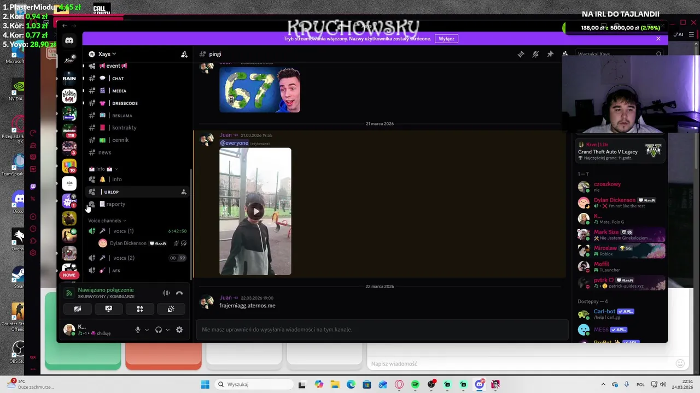Open the white 404 server icon
Image resolution: width=700 pixels, height=393 pixels.
pyautogui.click(x=69, y=183)
